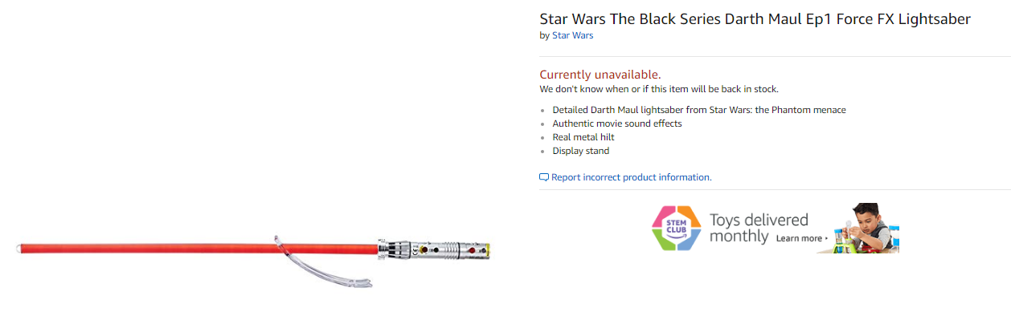Select the Authentic movie sound effects bullet
Screen dimensions: 1011x320
click(617, 124)
